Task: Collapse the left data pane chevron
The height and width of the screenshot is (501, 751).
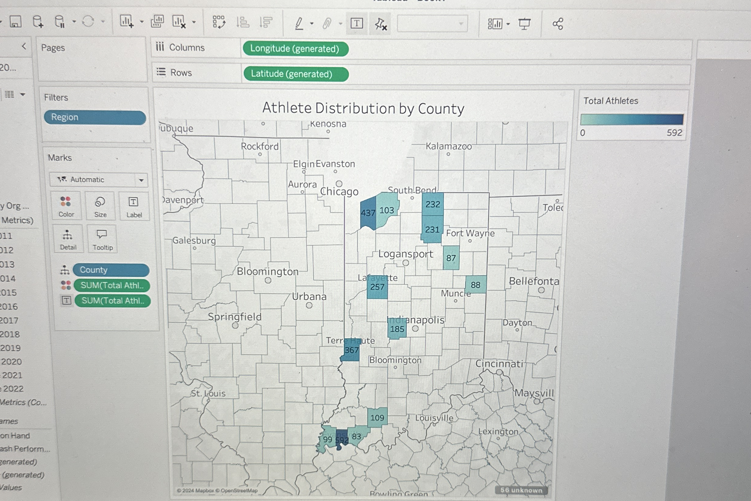Action: pyautogui.click(x=24, y=46)
